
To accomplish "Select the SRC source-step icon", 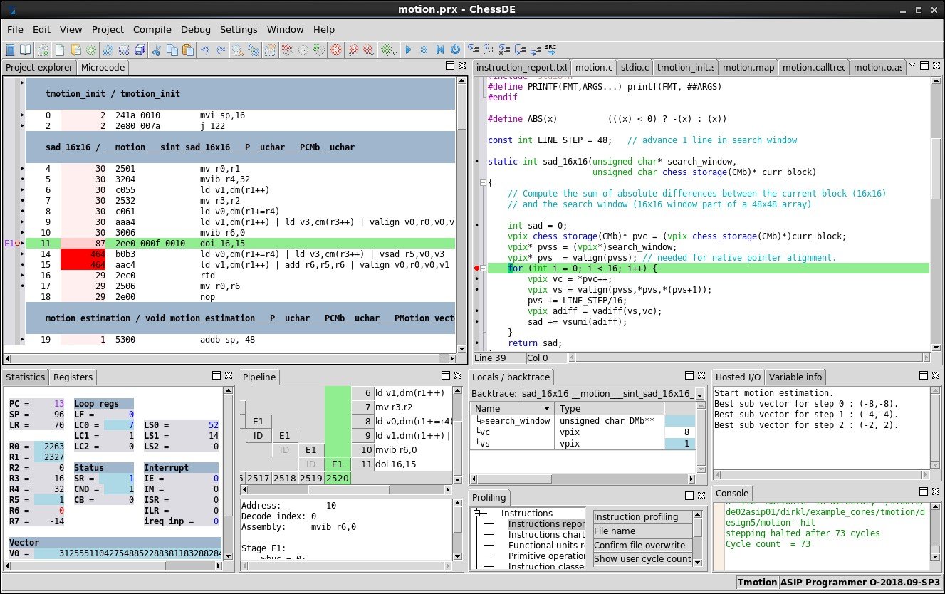I will pyautogui.click(x=550, y=48).
